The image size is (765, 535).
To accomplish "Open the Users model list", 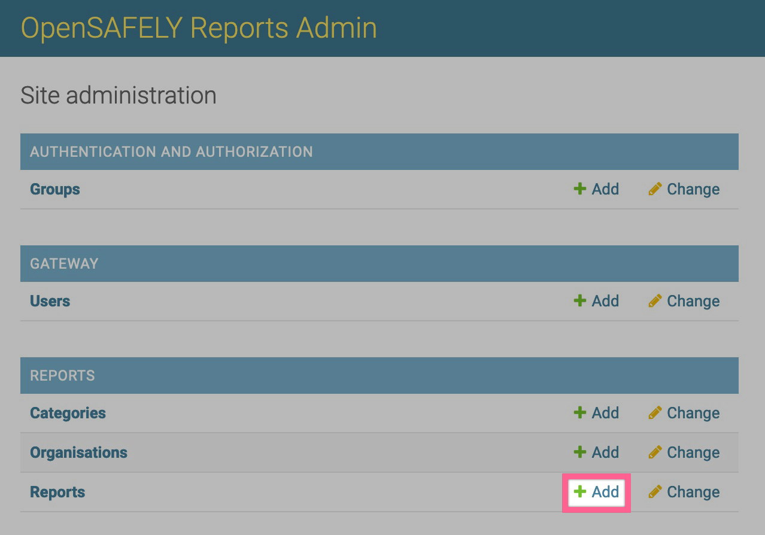I will click(x=50, y=301).
